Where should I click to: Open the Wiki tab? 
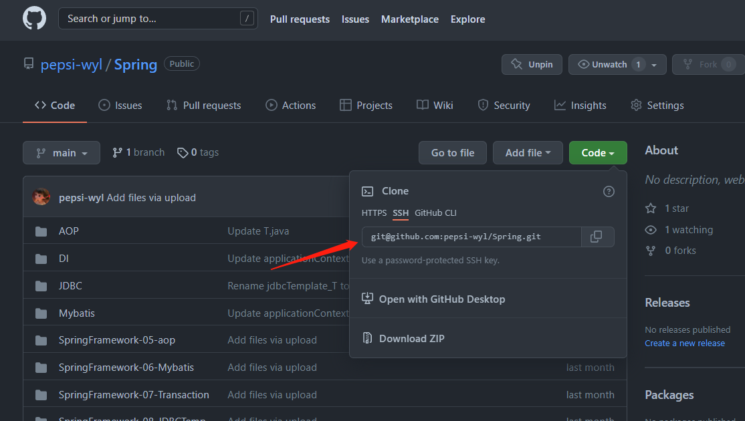[x=435, y=106]
